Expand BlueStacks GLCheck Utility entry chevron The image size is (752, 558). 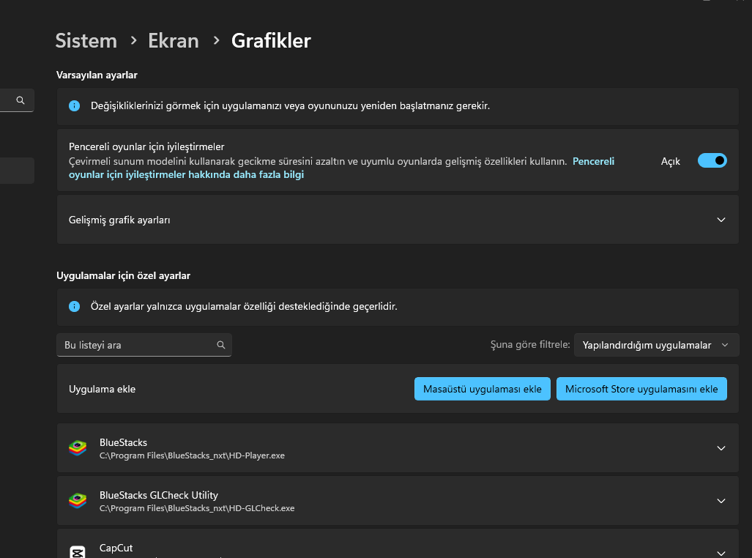(x=721, y=501)
